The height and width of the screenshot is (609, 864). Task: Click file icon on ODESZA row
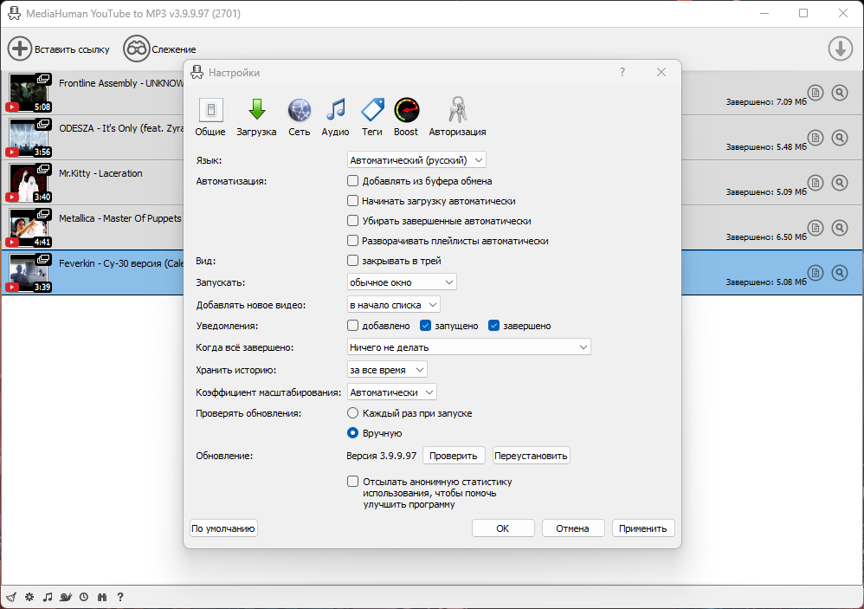tap(816, 138)
